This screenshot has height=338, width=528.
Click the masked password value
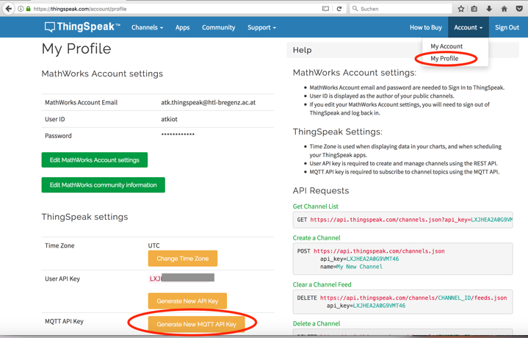[178, 134]
